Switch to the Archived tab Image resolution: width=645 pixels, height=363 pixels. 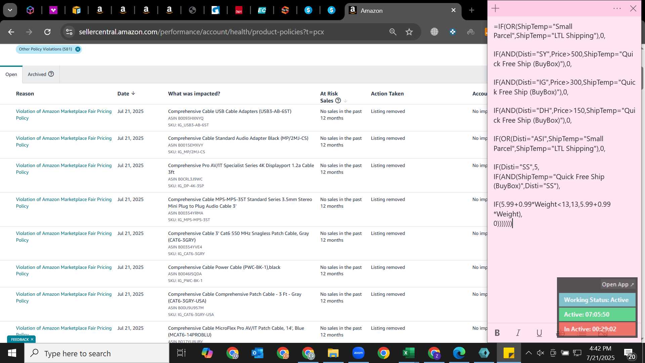pyautogui.click(x=37, y=74)
